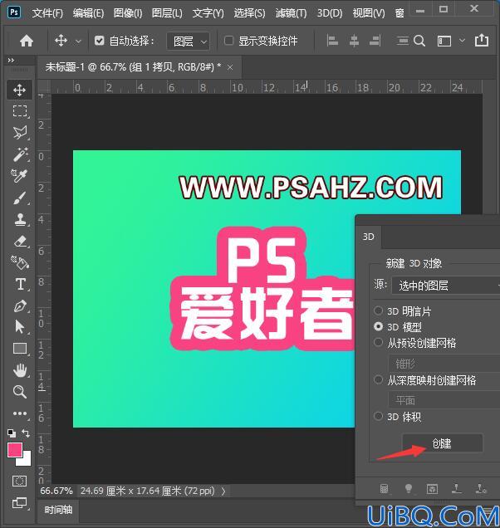Open the 视图(V) menu
The image size is (500, 528).
(369, 13)
